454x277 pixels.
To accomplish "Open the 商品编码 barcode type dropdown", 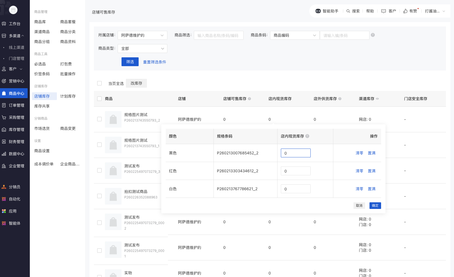I will click(294, 35).
